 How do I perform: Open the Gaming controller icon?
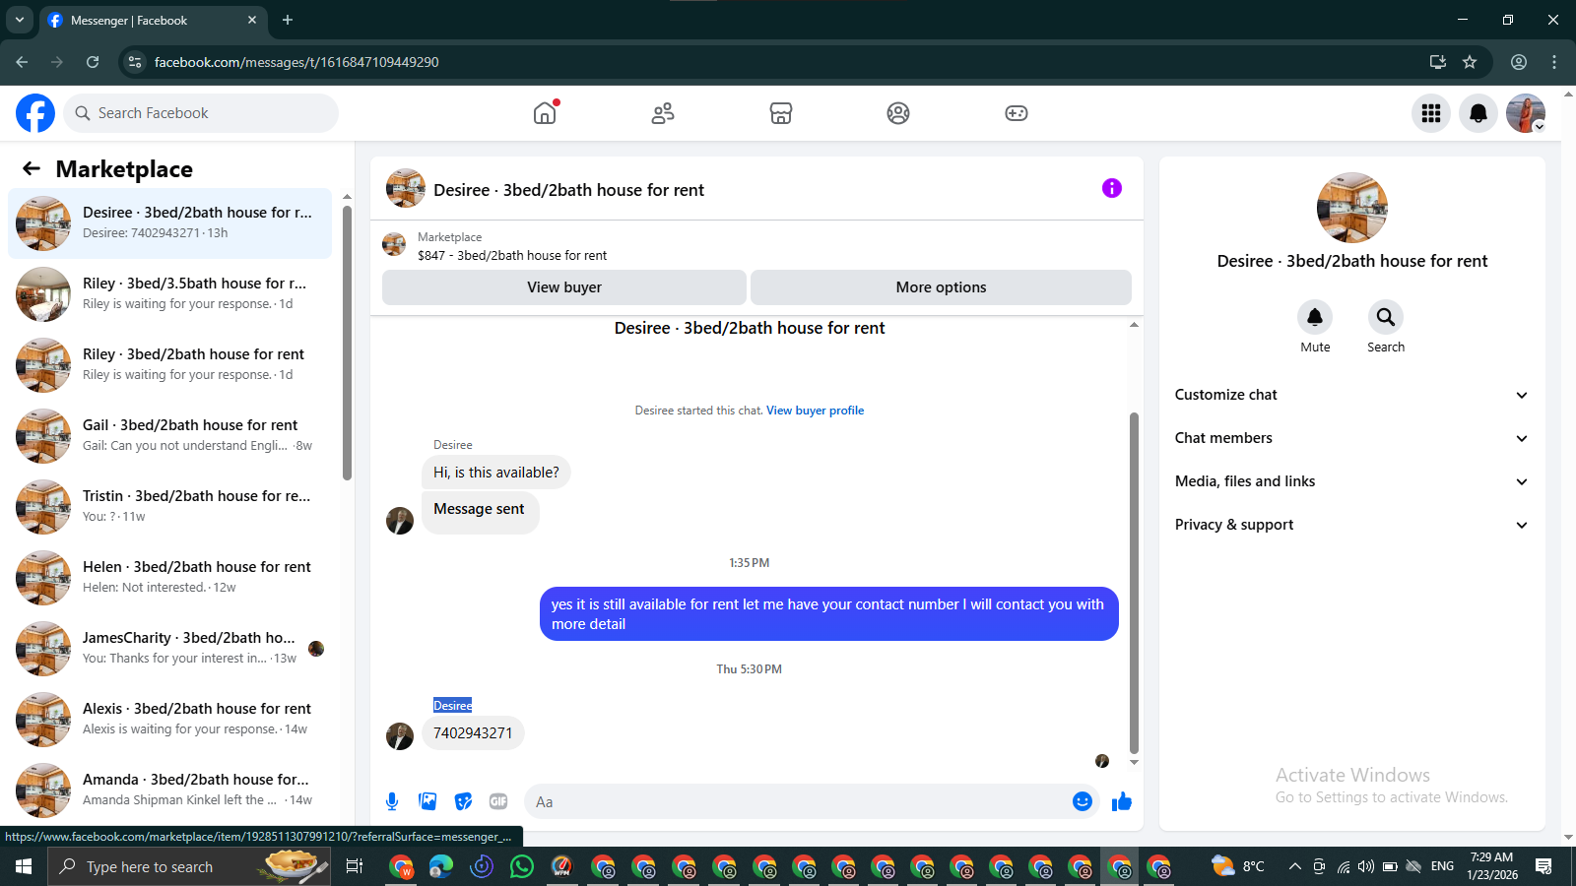coord(1017,113)
